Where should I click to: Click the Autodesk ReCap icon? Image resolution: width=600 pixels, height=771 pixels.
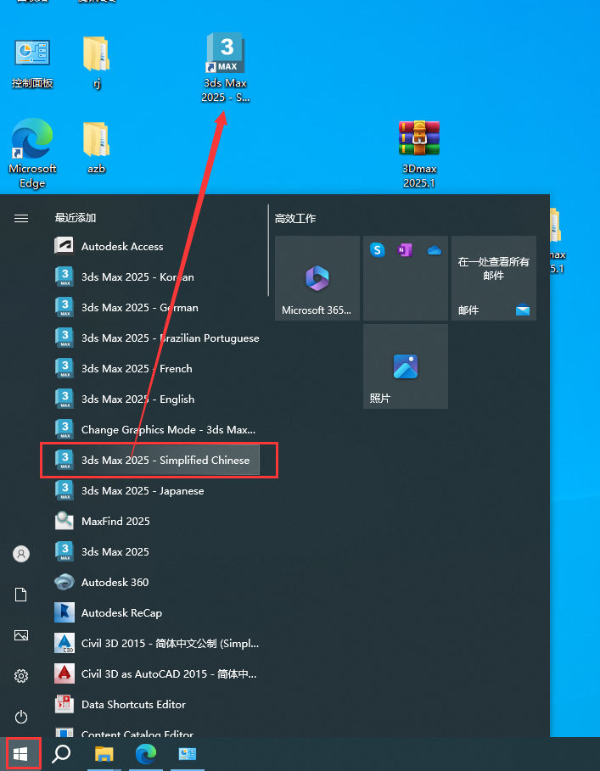click(64, 612)
